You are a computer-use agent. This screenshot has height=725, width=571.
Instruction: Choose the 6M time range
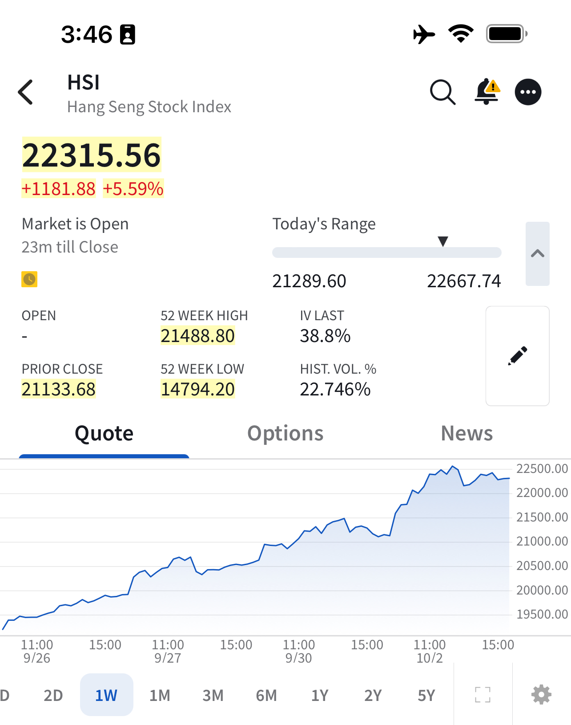point(266,695)
